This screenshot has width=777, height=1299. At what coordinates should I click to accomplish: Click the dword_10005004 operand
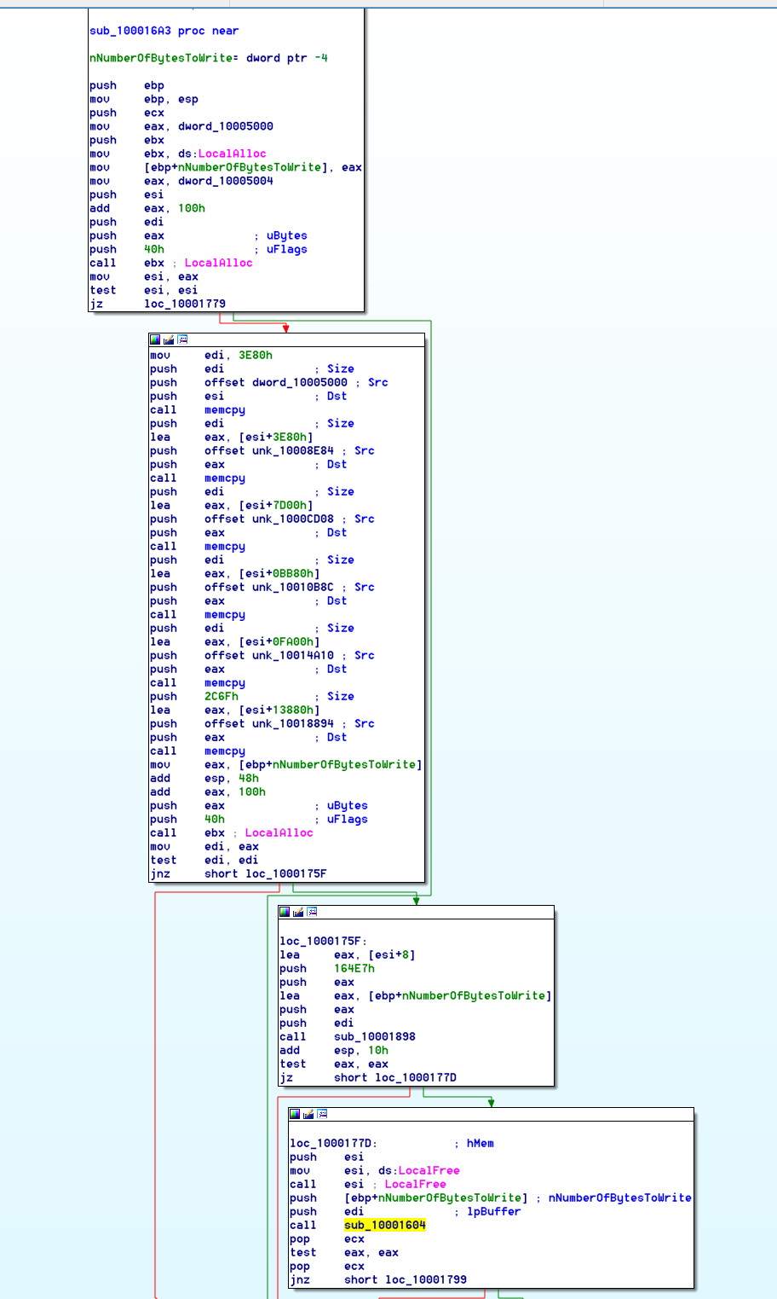(225, 181)
